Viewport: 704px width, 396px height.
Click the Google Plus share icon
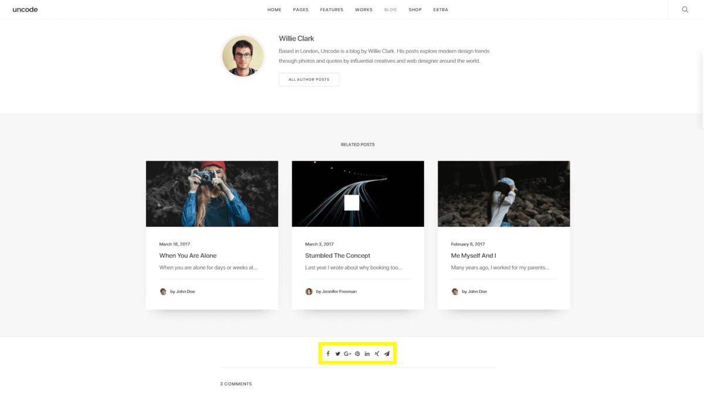coord(347,354)
